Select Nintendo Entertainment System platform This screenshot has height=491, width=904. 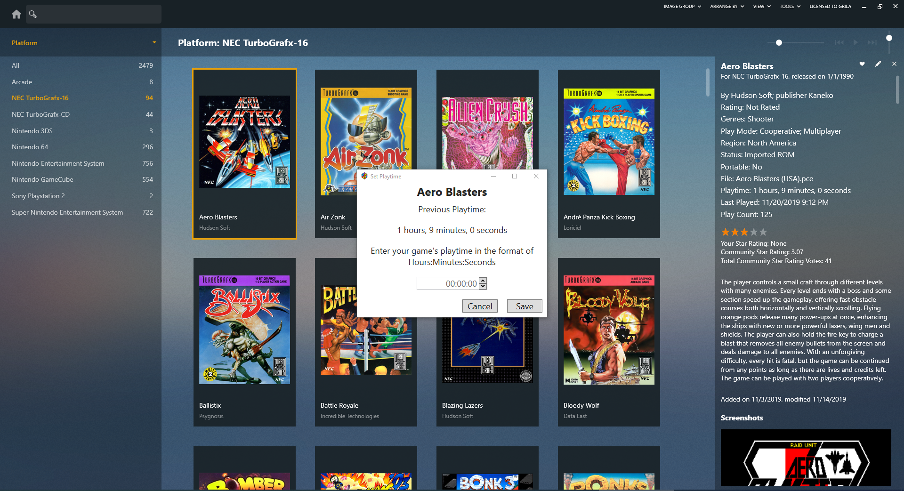coord(81,163)
